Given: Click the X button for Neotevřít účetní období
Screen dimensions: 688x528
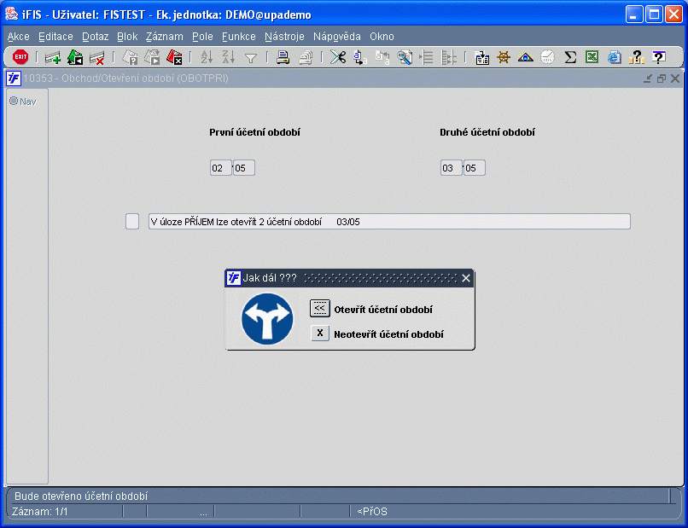Looking at the screenshot, I should click(320, 334).
